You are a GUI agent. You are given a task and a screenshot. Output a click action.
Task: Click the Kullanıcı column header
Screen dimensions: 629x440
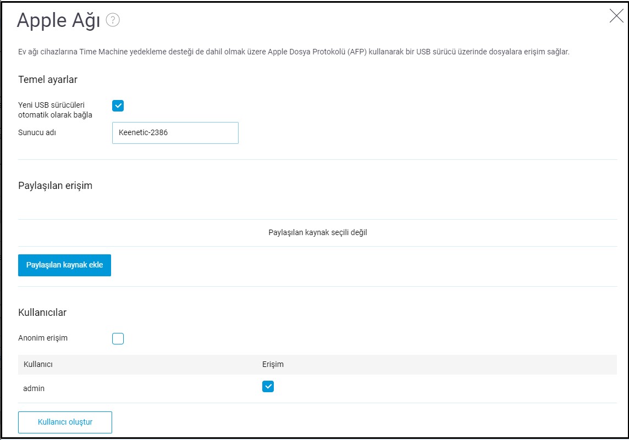coord(38,364)
